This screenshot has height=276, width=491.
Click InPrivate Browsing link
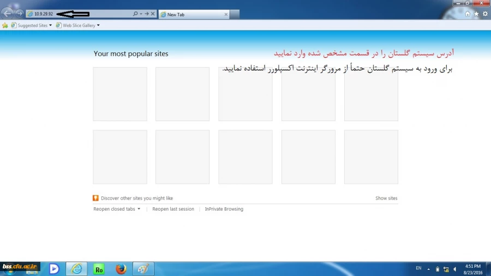224,209
